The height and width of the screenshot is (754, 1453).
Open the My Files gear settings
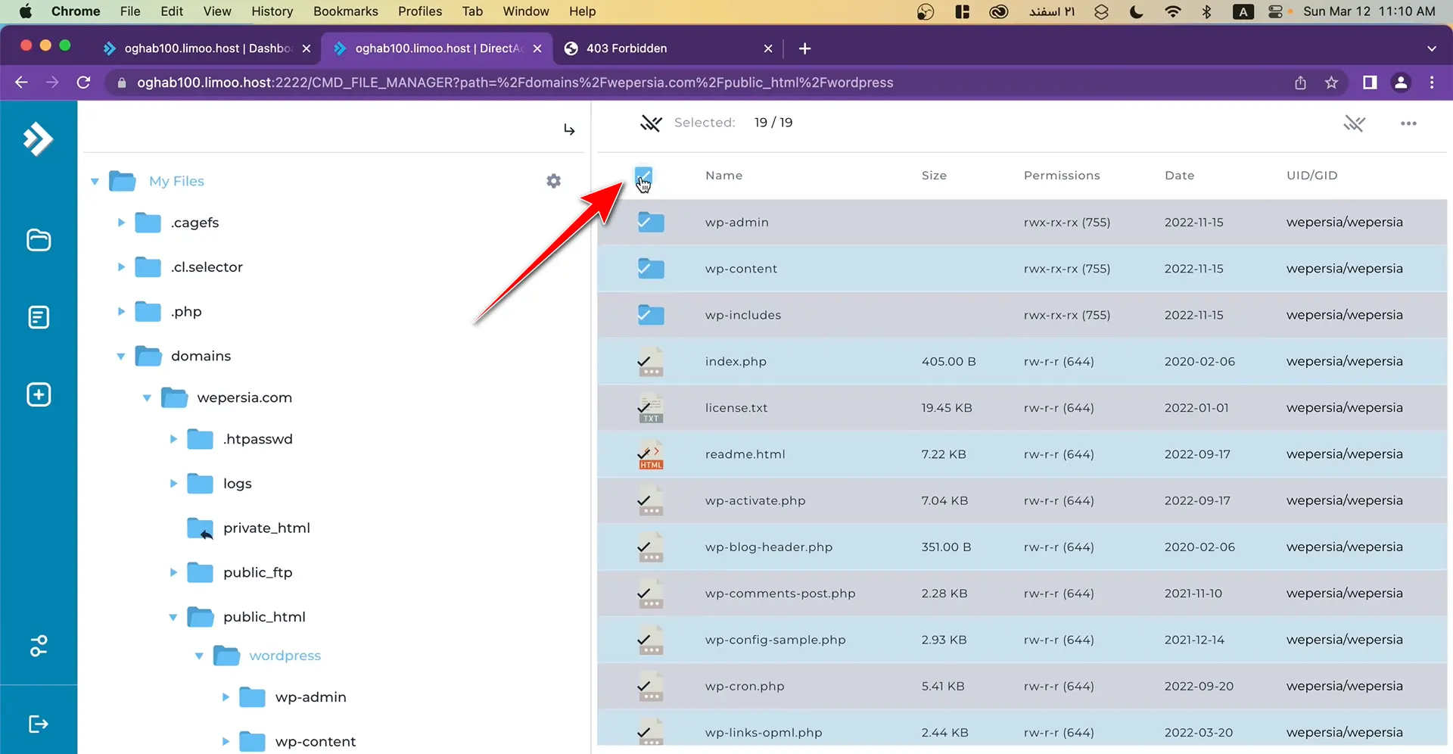(x=554, y=181)
